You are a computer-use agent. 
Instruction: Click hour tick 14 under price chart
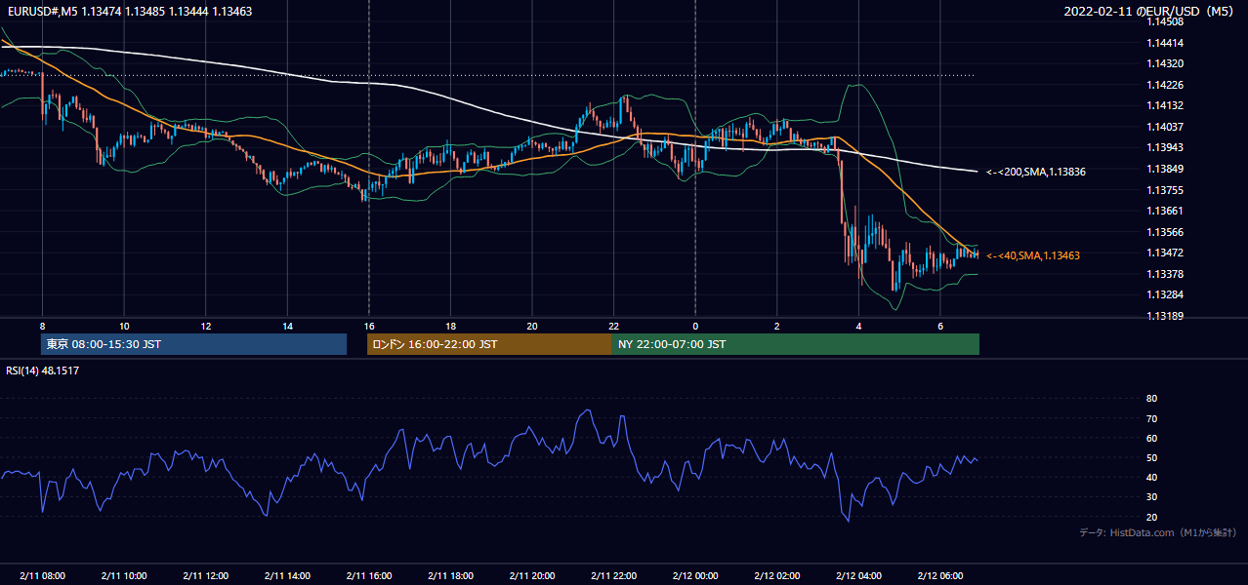[287, 326]
